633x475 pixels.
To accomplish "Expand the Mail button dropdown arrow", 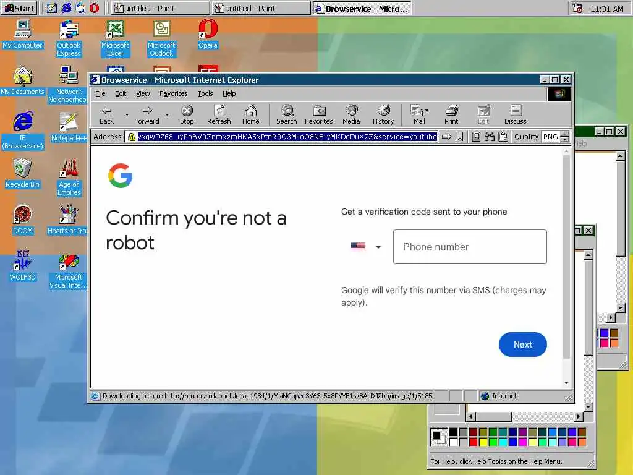I will (427, 110).
